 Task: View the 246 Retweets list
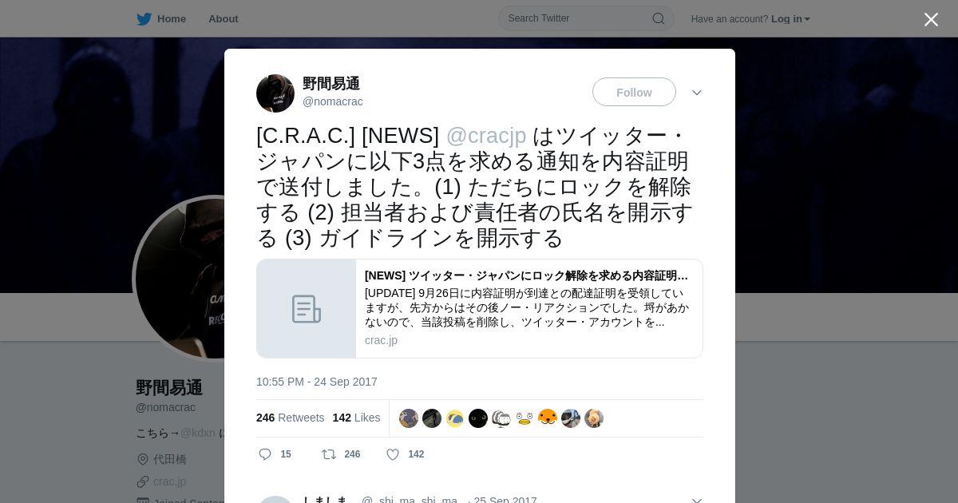[x=290, y=418]
